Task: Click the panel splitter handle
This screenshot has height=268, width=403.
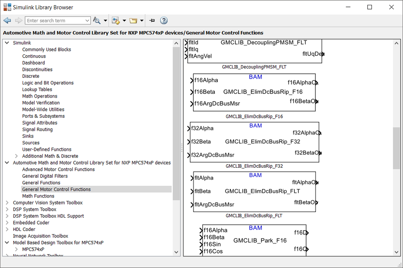Action: click(182, 148)
